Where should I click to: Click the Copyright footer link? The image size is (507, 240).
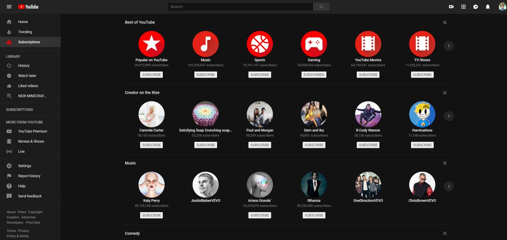point(35,212)
